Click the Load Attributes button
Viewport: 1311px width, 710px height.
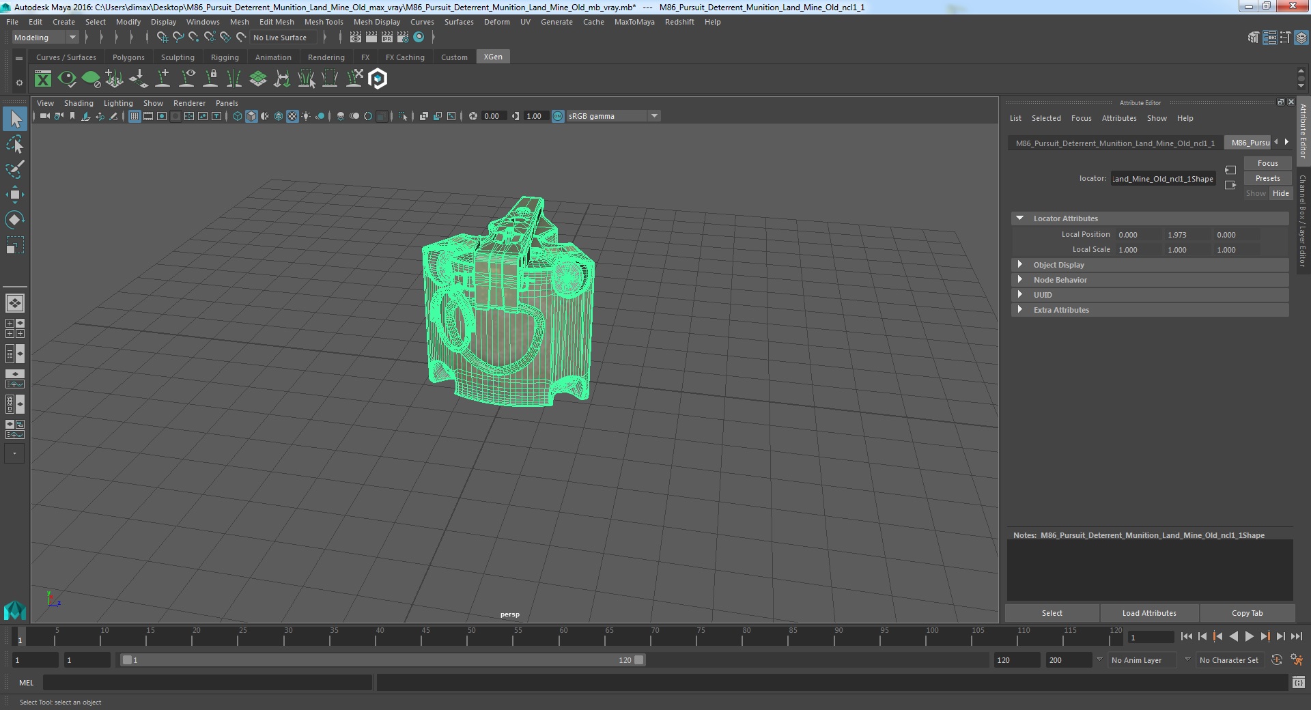(1149, 613)
